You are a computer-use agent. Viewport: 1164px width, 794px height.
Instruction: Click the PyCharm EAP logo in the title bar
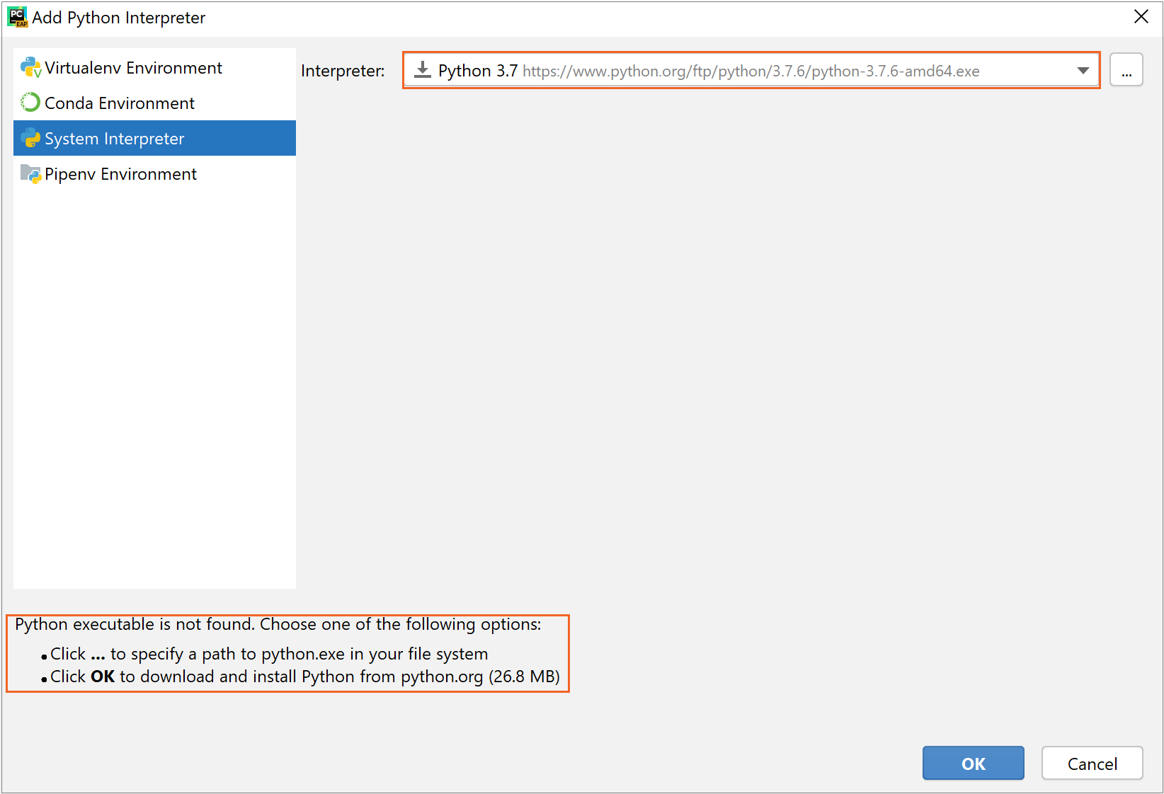17,16
